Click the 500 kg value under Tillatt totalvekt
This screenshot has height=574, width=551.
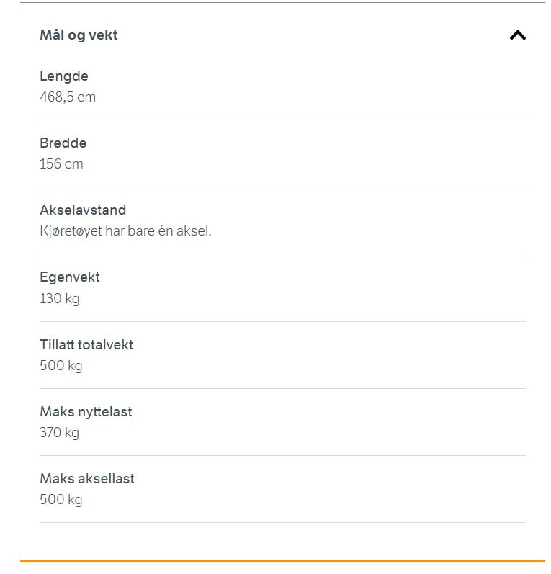click(61, 366)
